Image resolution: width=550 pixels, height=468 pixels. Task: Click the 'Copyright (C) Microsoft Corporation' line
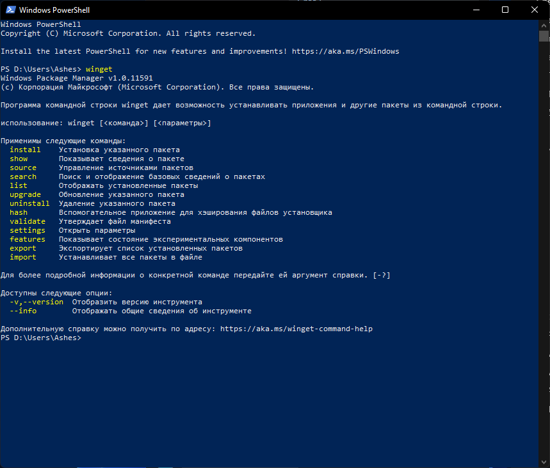point(128,34)
